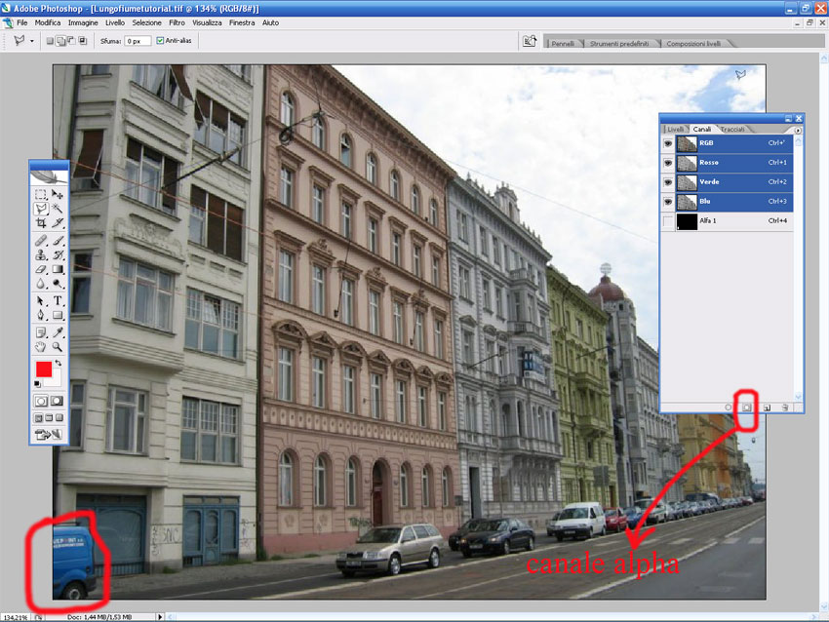Click the Sfuma feather input field

[x=137, y=41]
